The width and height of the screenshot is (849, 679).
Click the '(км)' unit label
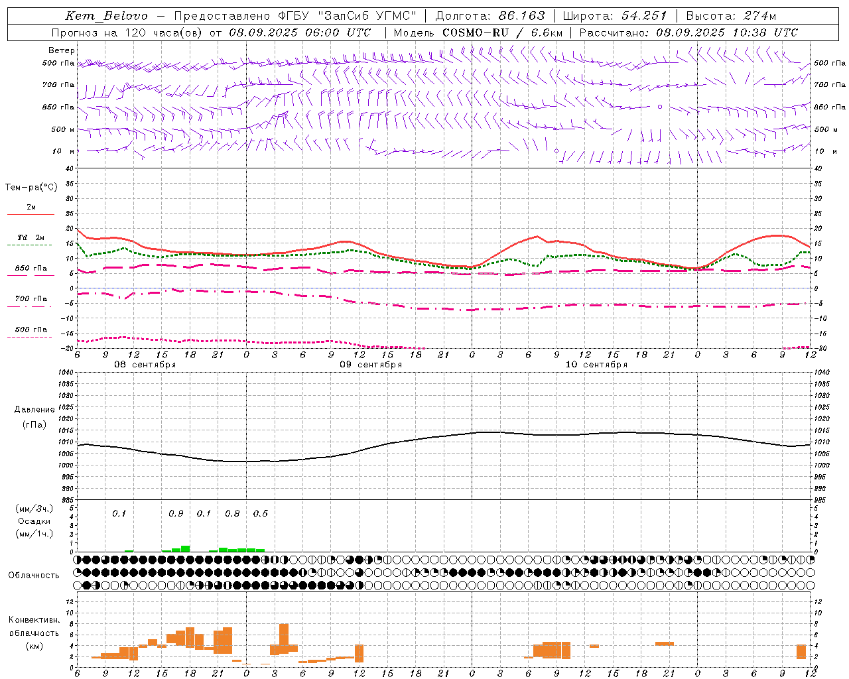[x=34, y=646]
